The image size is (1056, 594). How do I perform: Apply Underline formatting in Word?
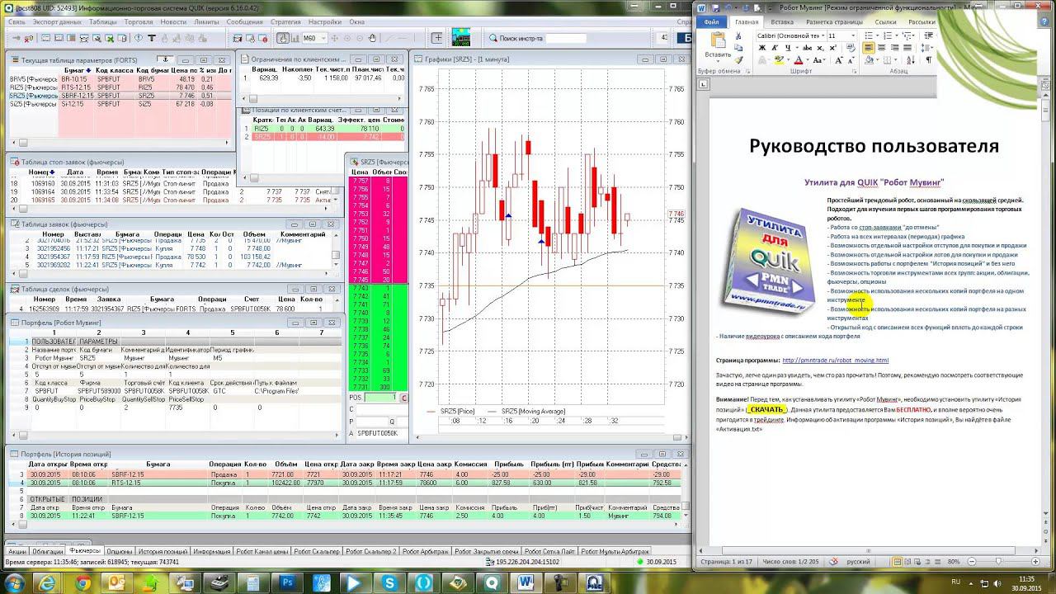[x=787, y=48]
